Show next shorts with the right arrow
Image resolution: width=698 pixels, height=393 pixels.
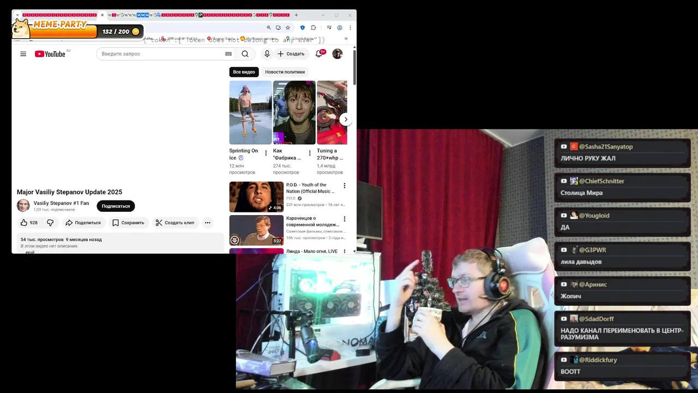[345, 120]
